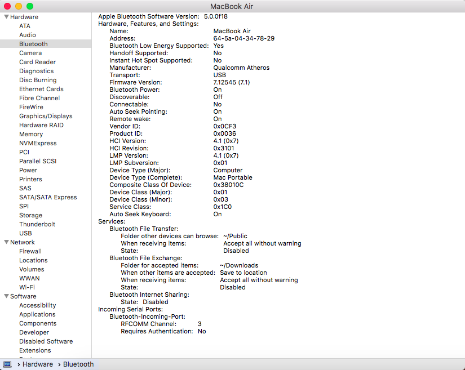The width and height of the screenshot is (465, 370).
Task: Select the NVMExpress sidebar item
Action: [x=38, y=143]
